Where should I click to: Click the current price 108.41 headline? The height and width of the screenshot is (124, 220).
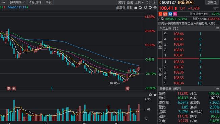(166, 8)
